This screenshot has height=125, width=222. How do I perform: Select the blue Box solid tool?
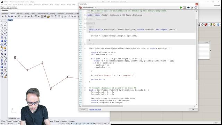[2, 41]
